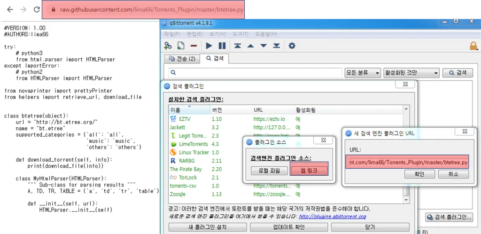
Task: Click 업데이트 확인 button
Action: pos(289,227)
